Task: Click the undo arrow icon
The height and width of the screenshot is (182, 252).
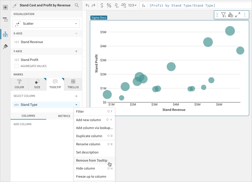Action: point(88,5)
